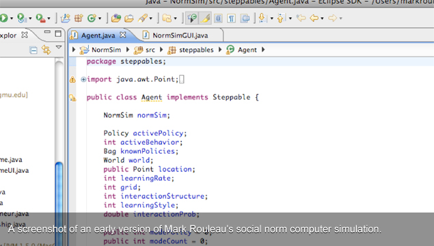This screenshot has height=246, width=434.
Task: Open Forward history dropdown arrow
Action: [341, 18]
